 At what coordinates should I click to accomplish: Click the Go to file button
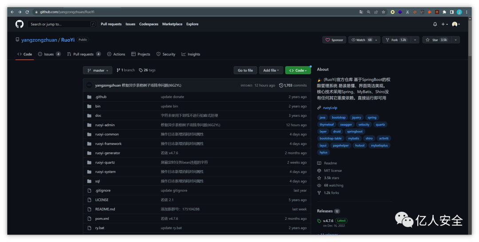click(245, 70)
